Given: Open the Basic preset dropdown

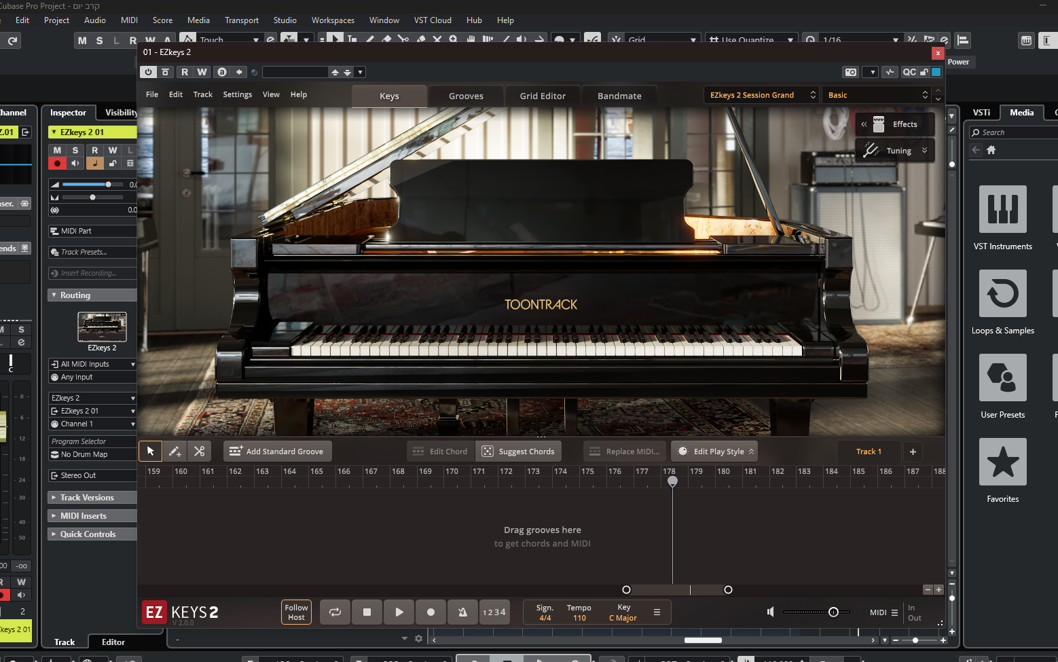Looking at the screenshot, I should [877, 95].
